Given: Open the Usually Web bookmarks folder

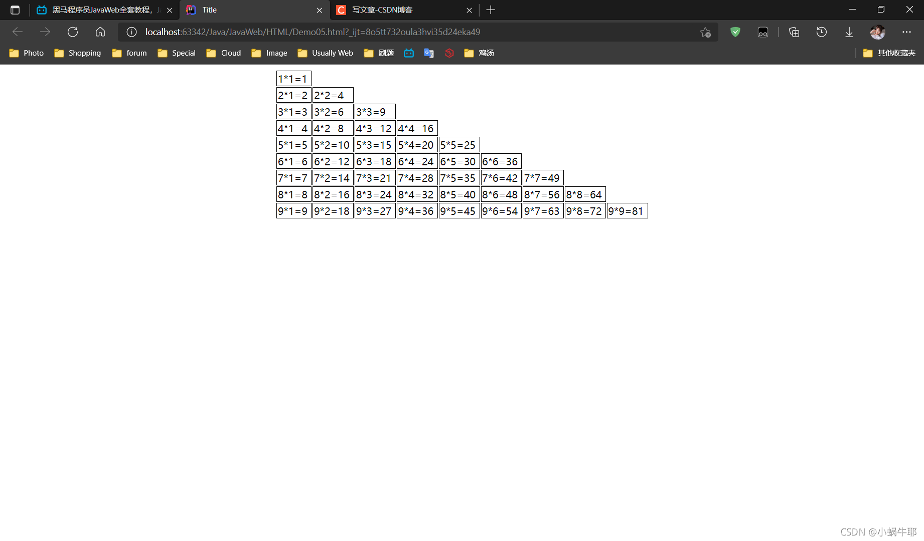Looking at the screenshot, I should (x=326, y=53).
